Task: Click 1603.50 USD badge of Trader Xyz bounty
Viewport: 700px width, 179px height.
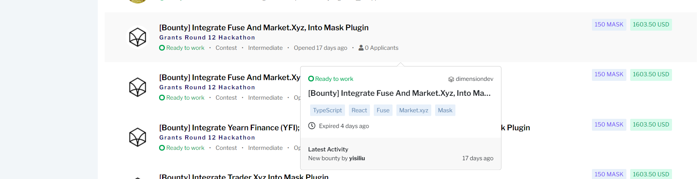Action: (651, 174)
